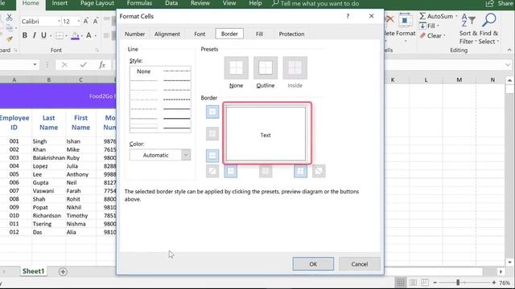Screen dimensions: 515x289
Task: Open the Formulas ribbon tab
Action: pyautogui.click(x=139, y=3)
